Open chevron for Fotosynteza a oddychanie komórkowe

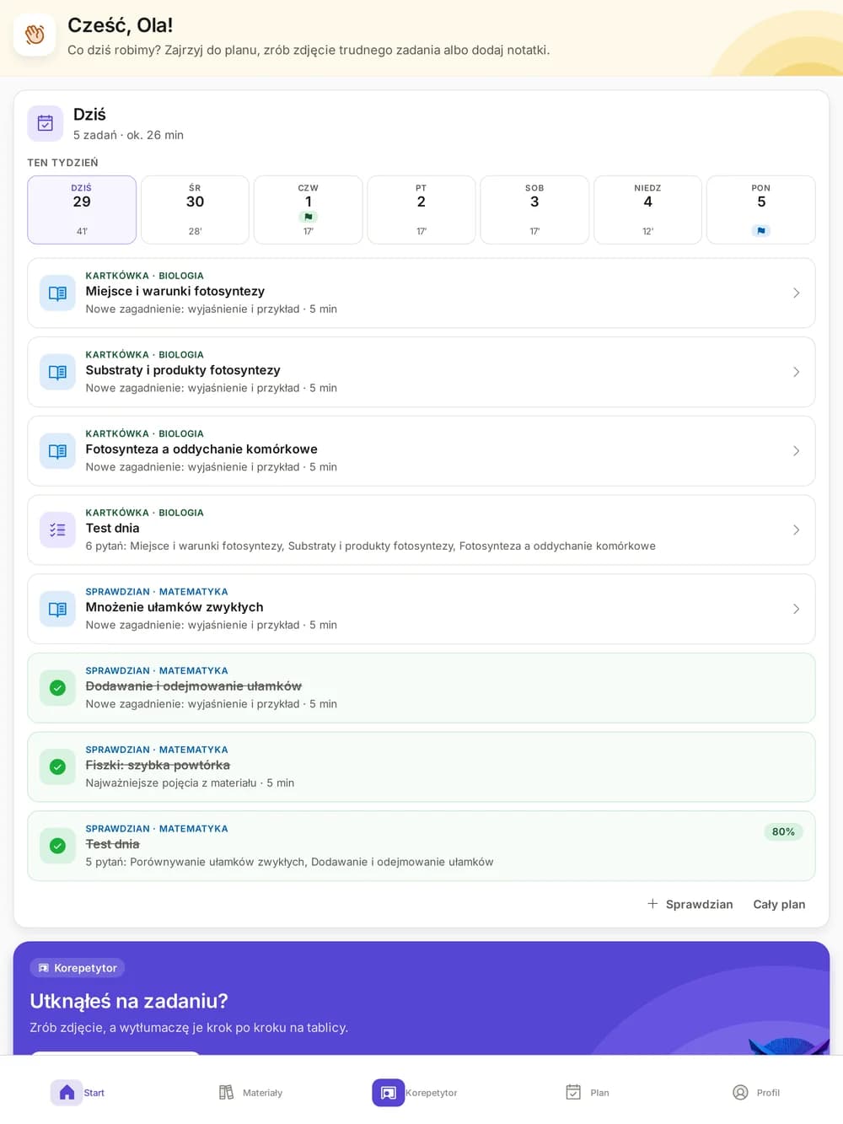(796, 451)
